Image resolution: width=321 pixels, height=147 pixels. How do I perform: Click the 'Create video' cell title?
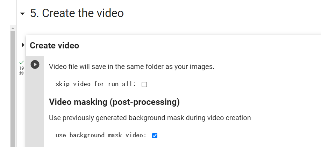(x=55, y=46)
